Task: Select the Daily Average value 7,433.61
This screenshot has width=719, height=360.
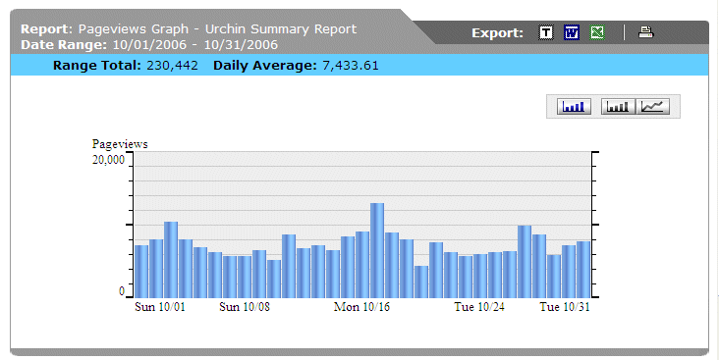Action: (x=351, y=66)
